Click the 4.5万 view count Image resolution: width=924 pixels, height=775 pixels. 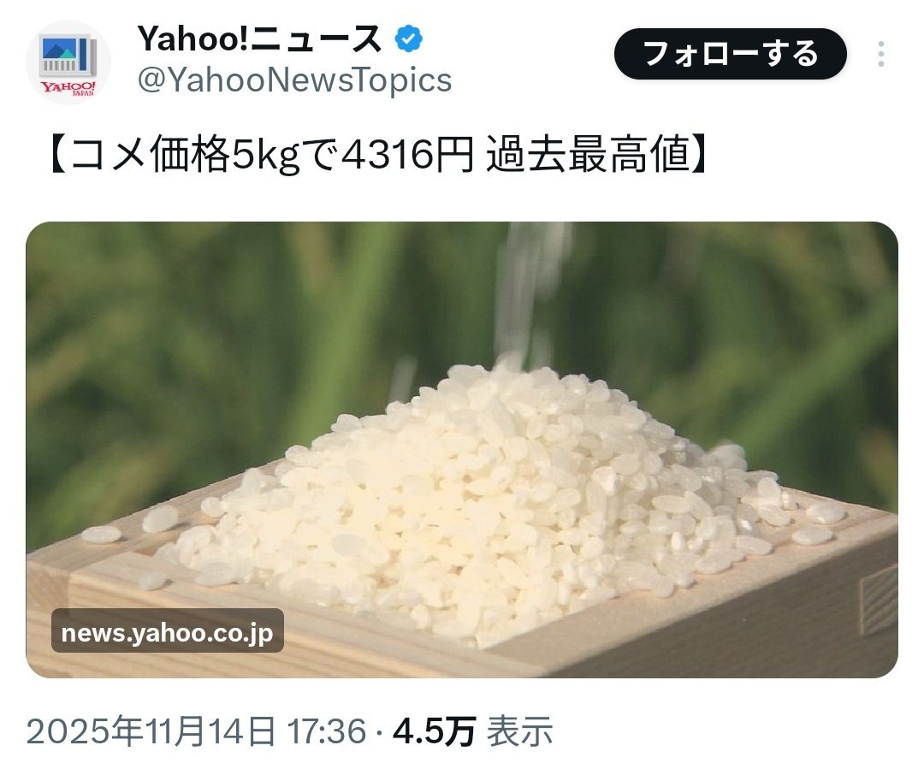coord(434,731)
